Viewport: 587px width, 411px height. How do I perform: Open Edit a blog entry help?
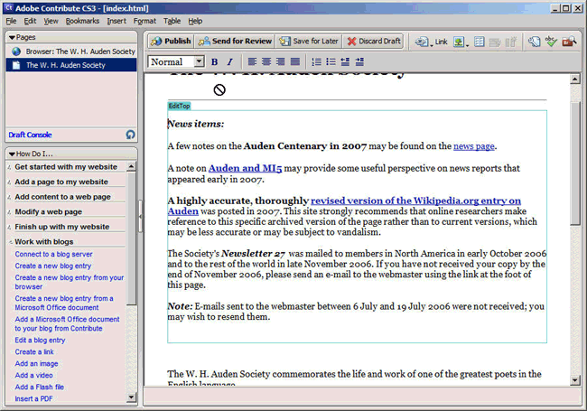(x=40, y=341)
